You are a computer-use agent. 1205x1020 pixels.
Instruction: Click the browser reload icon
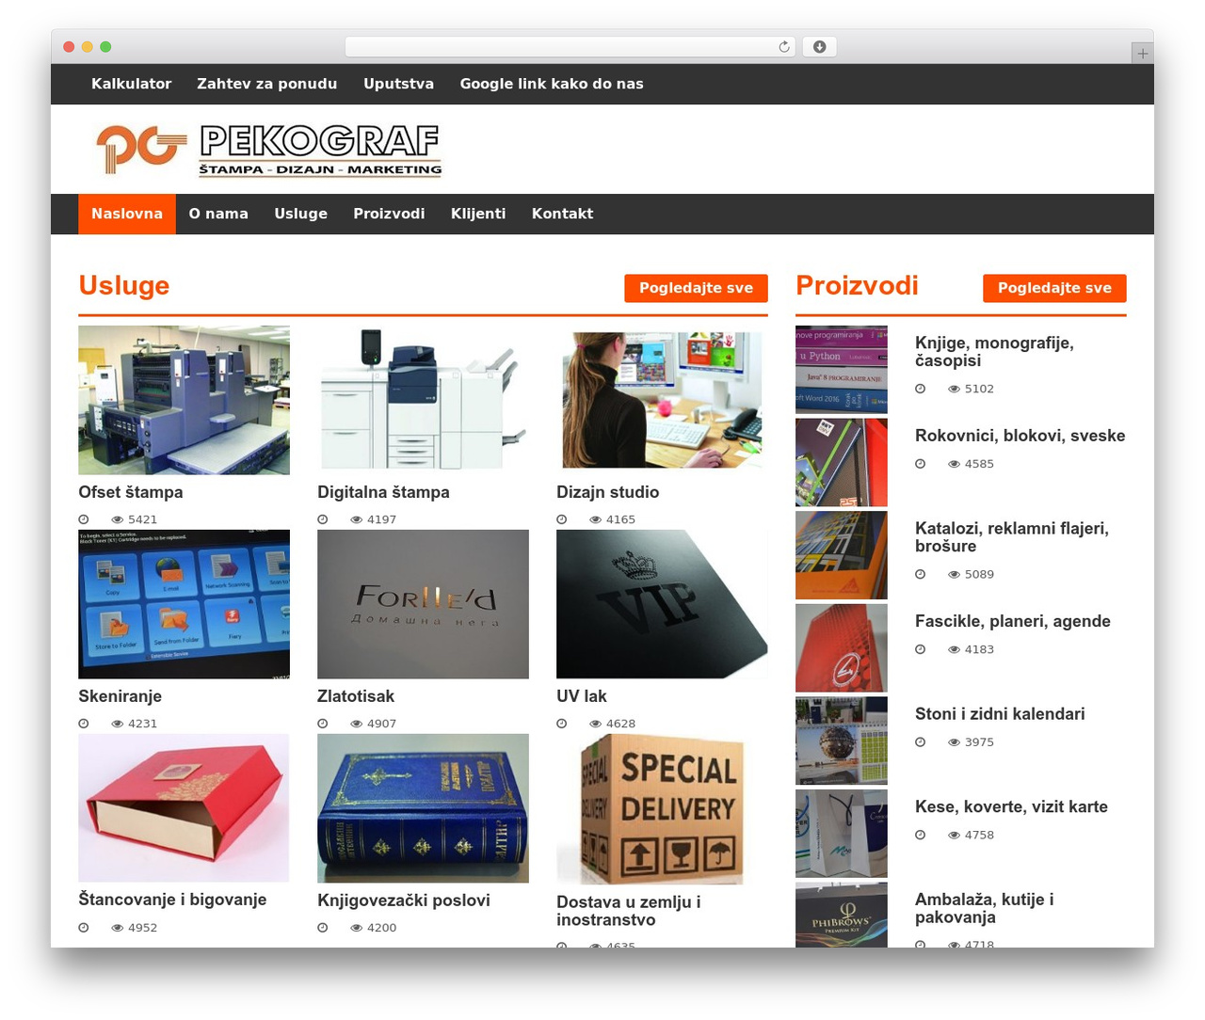(x=783, y=47)
